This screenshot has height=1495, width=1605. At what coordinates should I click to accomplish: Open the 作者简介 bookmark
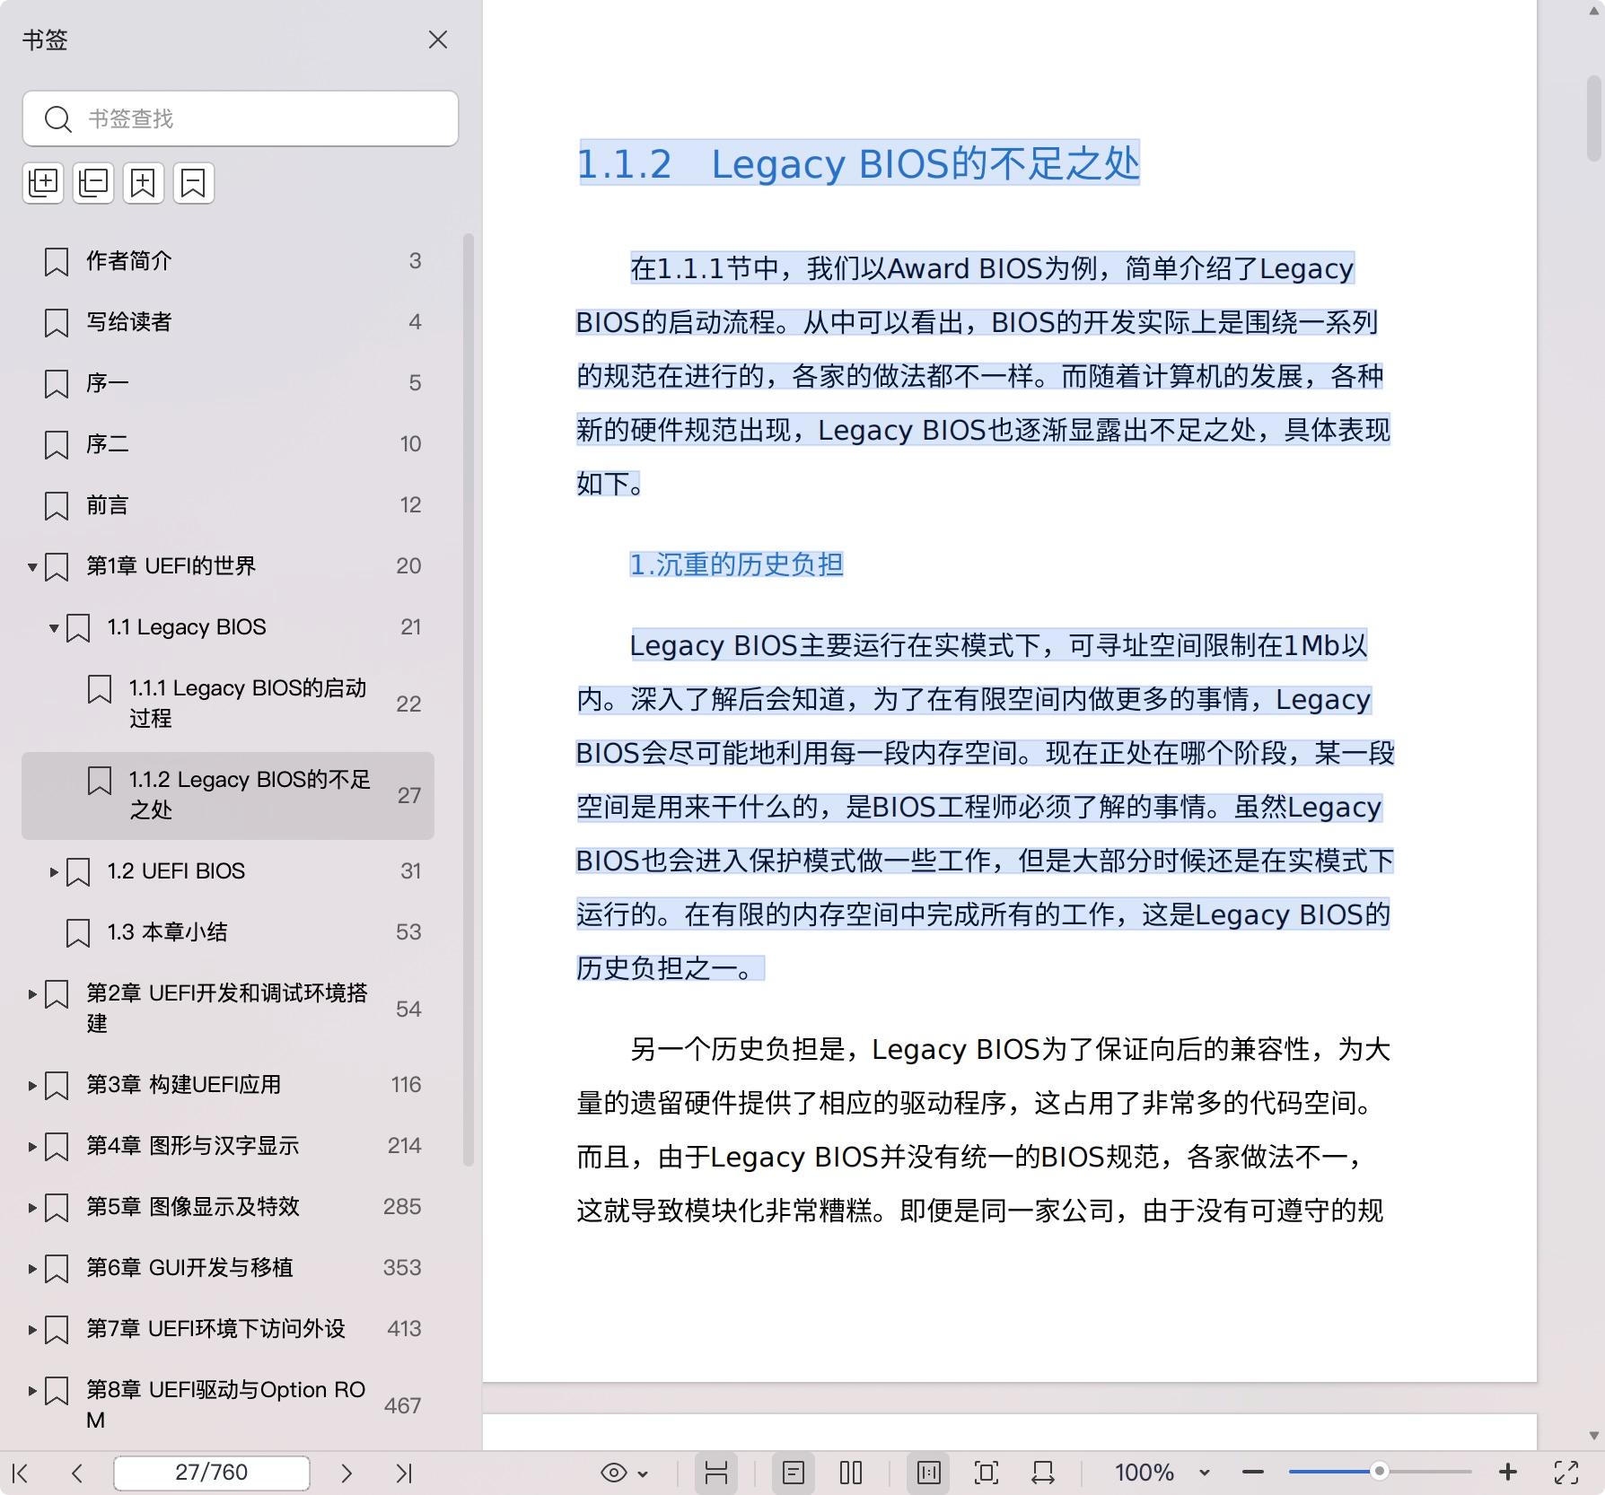point(228,261)
